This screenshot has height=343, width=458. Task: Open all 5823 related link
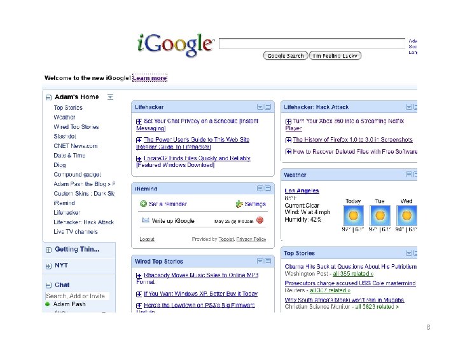[x=377, y=307]
